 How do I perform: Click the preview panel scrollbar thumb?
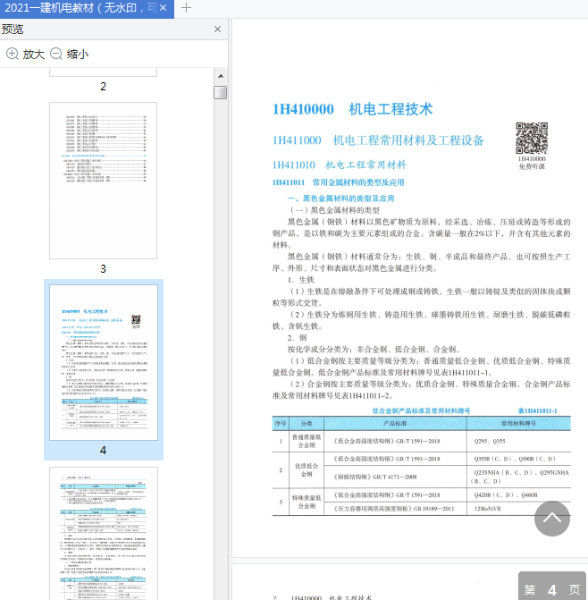(220, 92)
